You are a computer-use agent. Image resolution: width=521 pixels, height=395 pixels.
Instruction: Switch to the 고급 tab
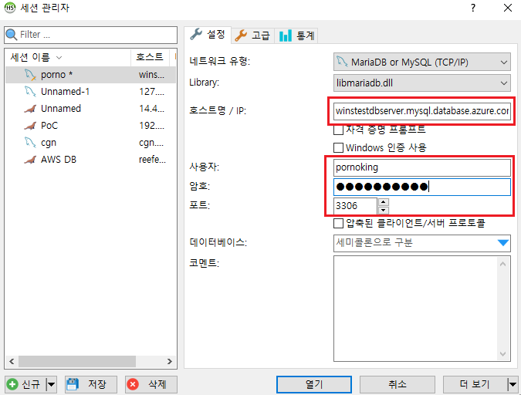click(x=252, y=35)
